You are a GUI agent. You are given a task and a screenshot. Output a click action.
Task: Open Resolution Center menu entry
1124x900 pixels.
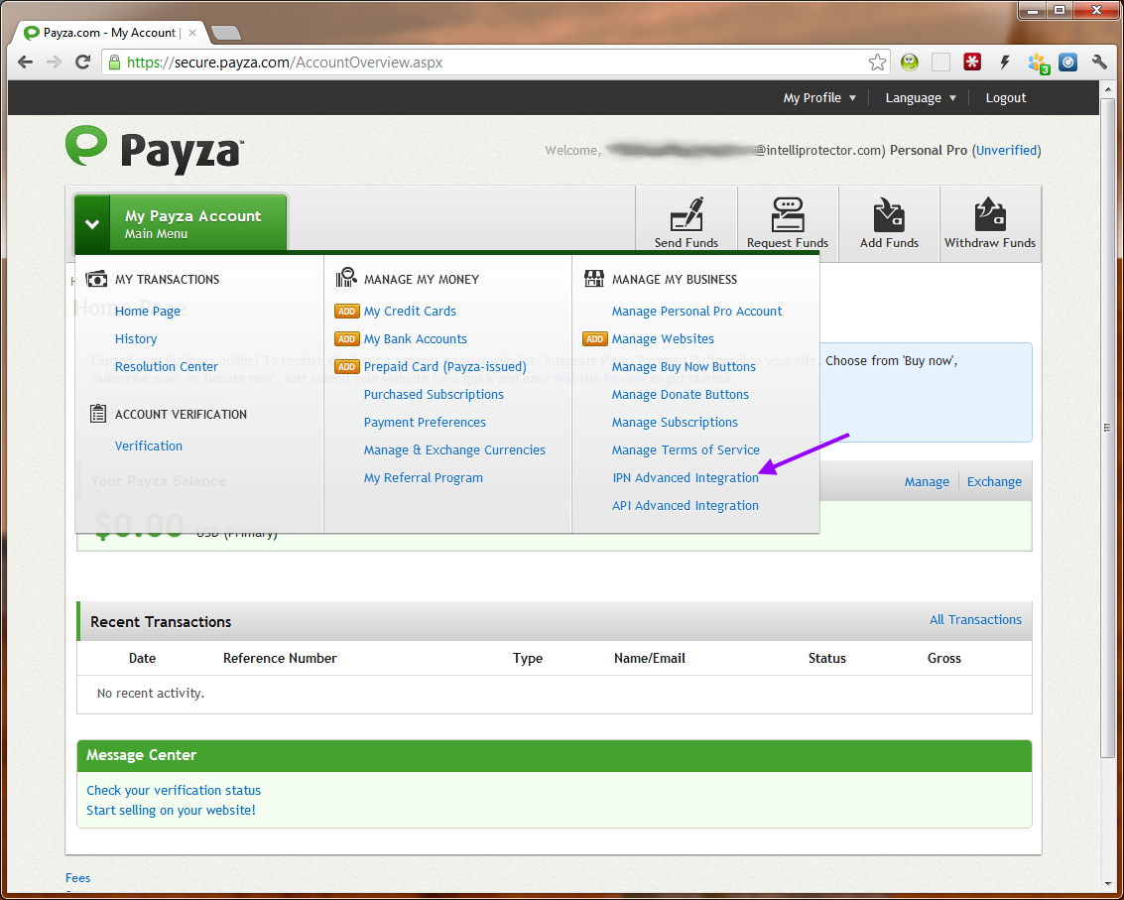pyautogui.click(x=167, y=366)
